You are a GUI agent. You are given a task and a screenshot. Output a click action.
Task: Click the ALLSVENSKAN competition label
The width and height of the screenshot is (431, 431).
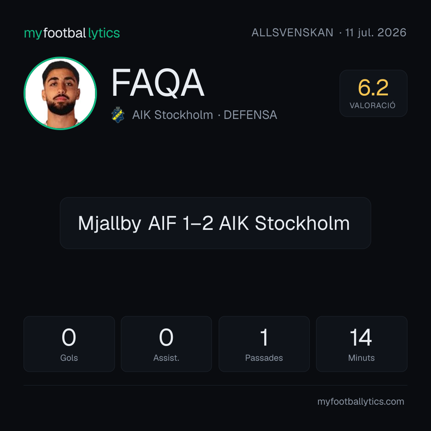(293, 33)
